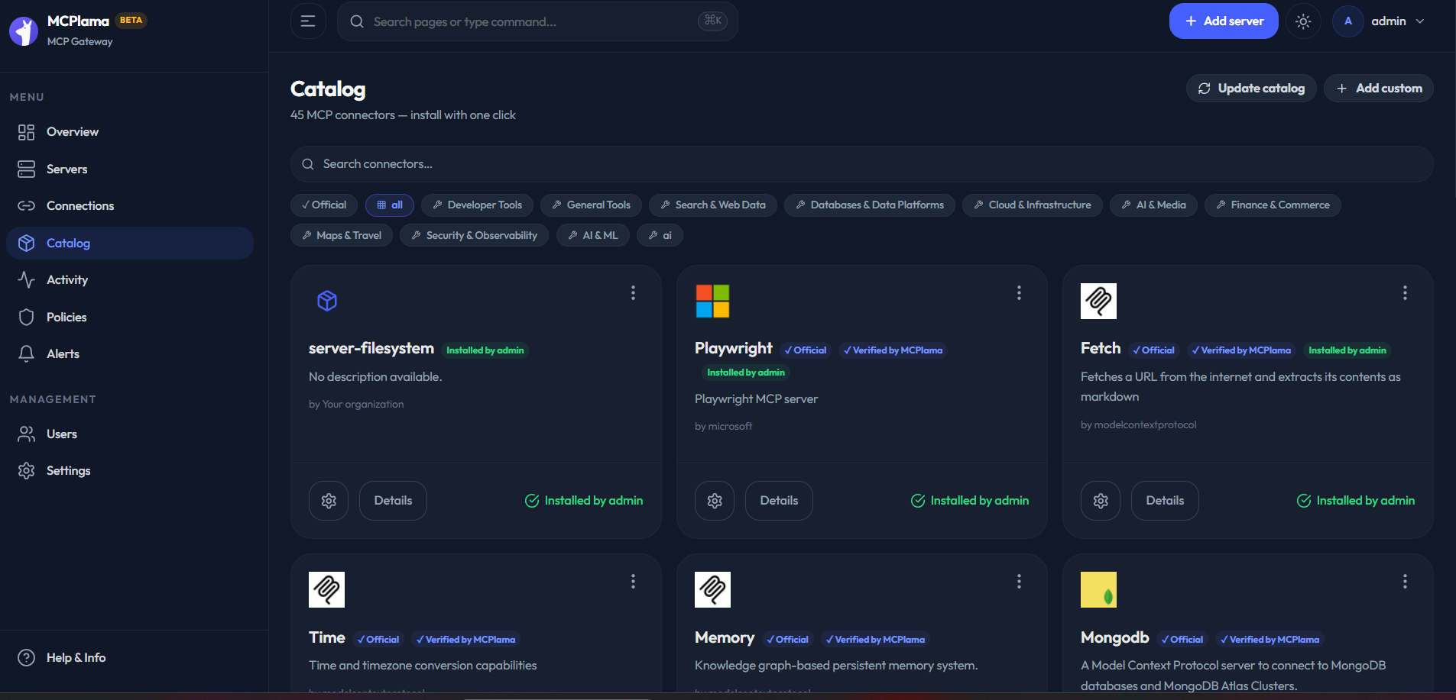Filter by Search & Web Data category
The height and width of the screenshot is (700, 1456).
[713, 205]
